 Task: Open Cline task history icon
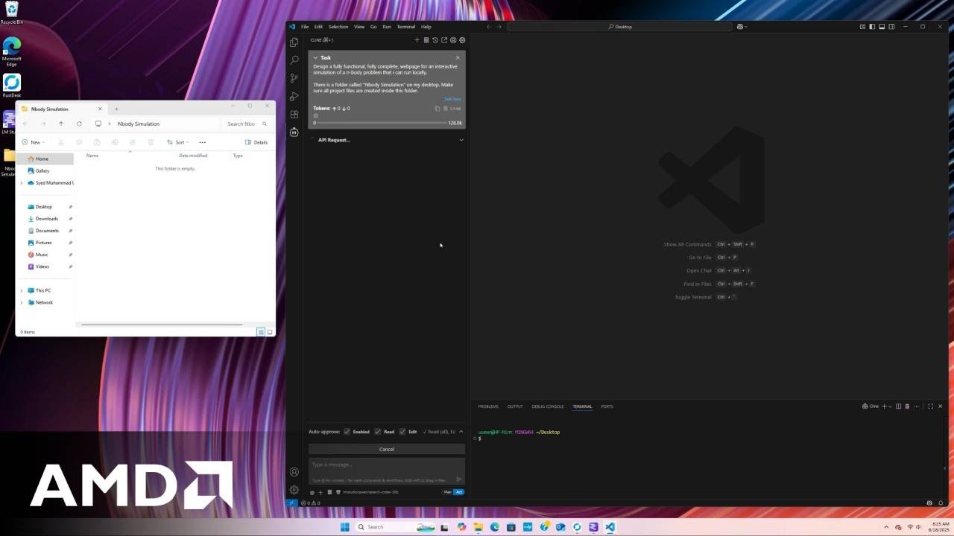click(435, 40)
